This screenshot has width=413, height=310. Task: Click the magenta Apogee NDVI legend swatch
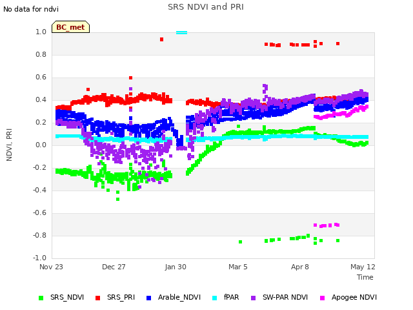click(322, 298)
